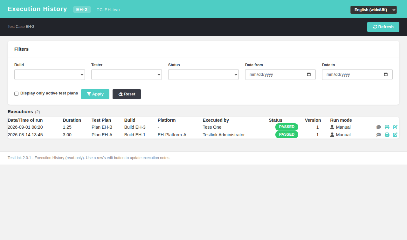Select the Build EH-3 cell
407x240 pixels.
tap(135, 127)
